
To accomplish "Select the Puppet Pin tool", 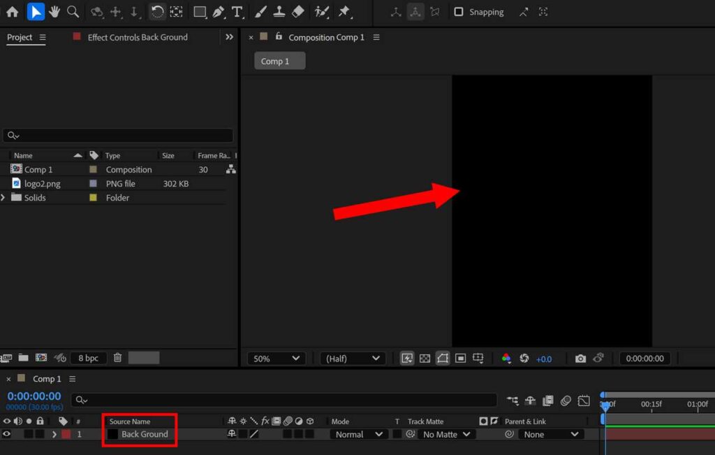I will point(345,12).
